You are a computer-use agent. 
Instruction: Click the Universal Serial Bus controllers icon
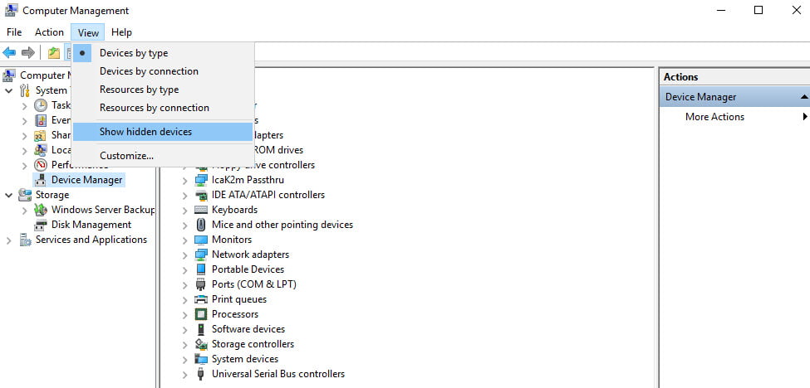click(x=201, y=374)
